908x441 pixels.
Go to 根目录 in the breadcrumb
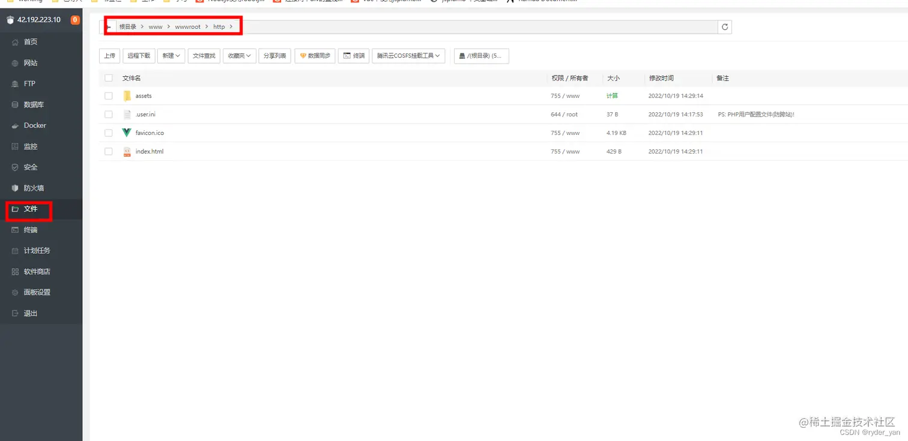(127, 27)
